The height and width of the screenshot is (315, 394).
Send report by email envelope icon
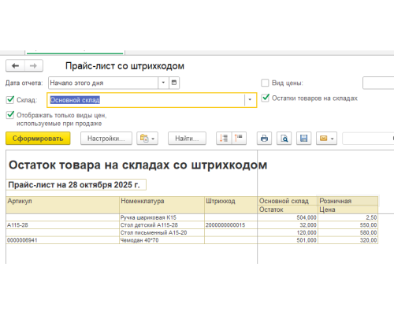(x=326, y=139)
